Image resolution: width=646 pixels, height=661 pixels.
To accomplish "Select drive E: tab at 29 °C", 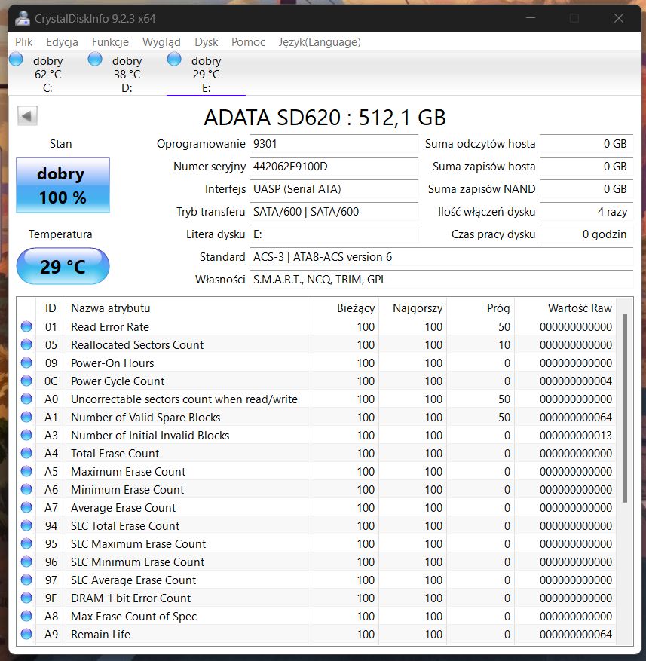I will tap(206, 74).
